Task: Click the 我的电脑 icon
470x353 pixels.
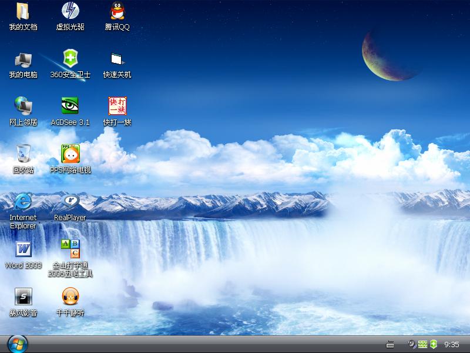Action: tap(23, 59)
